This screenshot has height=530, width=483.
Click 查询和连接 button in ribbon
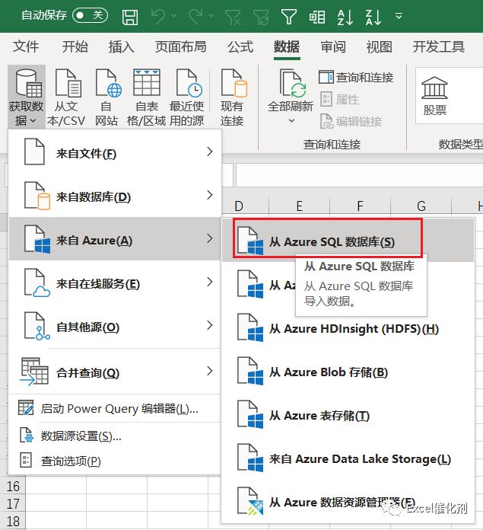pos(356,78)
